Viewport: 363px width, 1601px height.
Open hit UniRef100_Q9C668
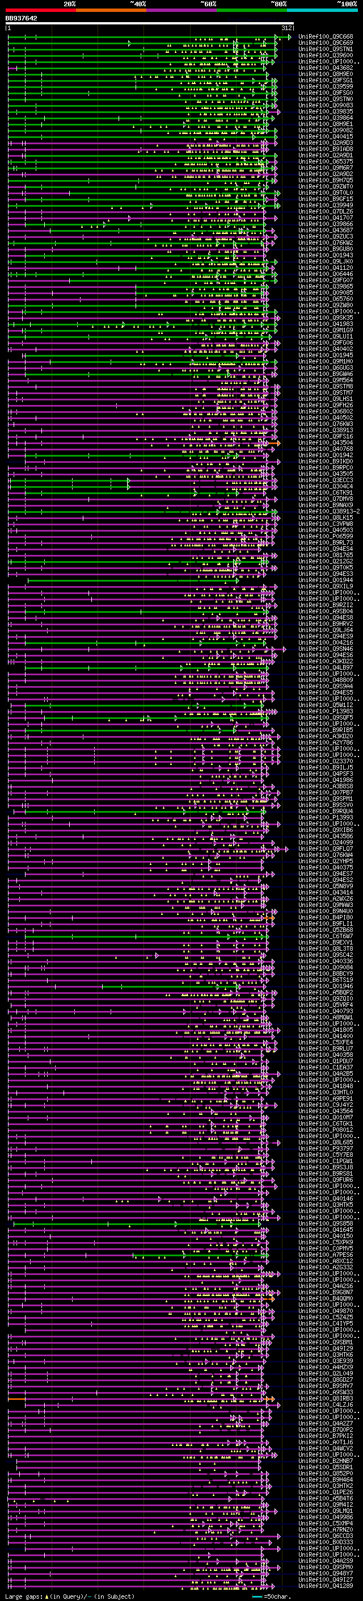pos(326,37)
